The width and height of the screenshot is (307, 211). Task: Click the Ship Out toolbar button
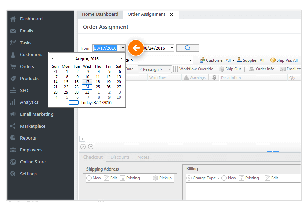coord(230,69)
